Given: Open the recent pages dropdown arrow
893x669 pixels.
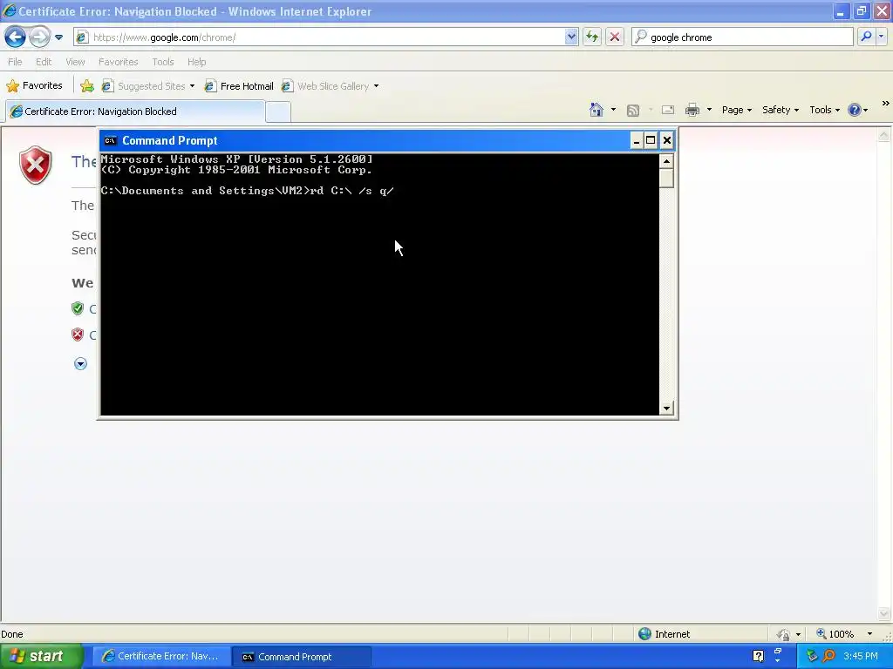Looking at the screenshot, I should pos(58,37).
